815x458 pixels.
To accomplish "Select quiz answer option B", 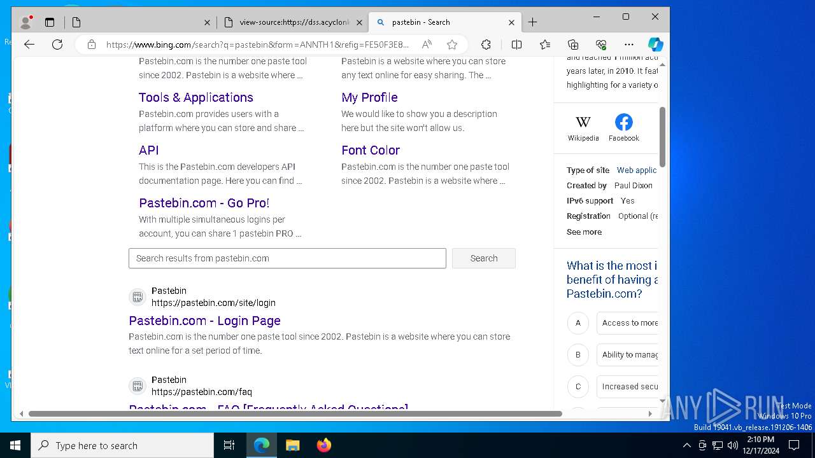I will pyautogui.click(x=578, y=354).
